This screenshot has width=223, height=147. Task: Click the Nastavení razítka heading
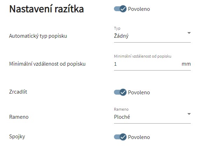tap(46, 9)
